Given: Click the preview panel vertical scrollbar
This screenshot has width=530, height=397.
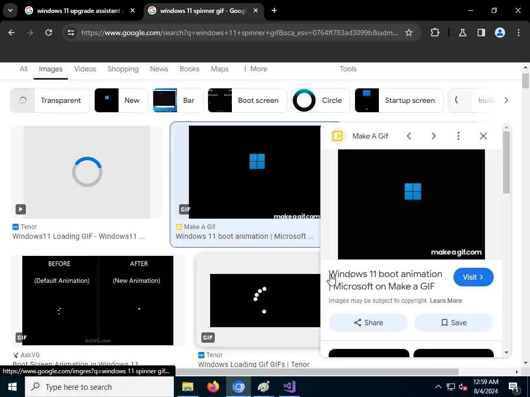Looking at the screenshot, I should pyautogui.click(x=506, y=162).
